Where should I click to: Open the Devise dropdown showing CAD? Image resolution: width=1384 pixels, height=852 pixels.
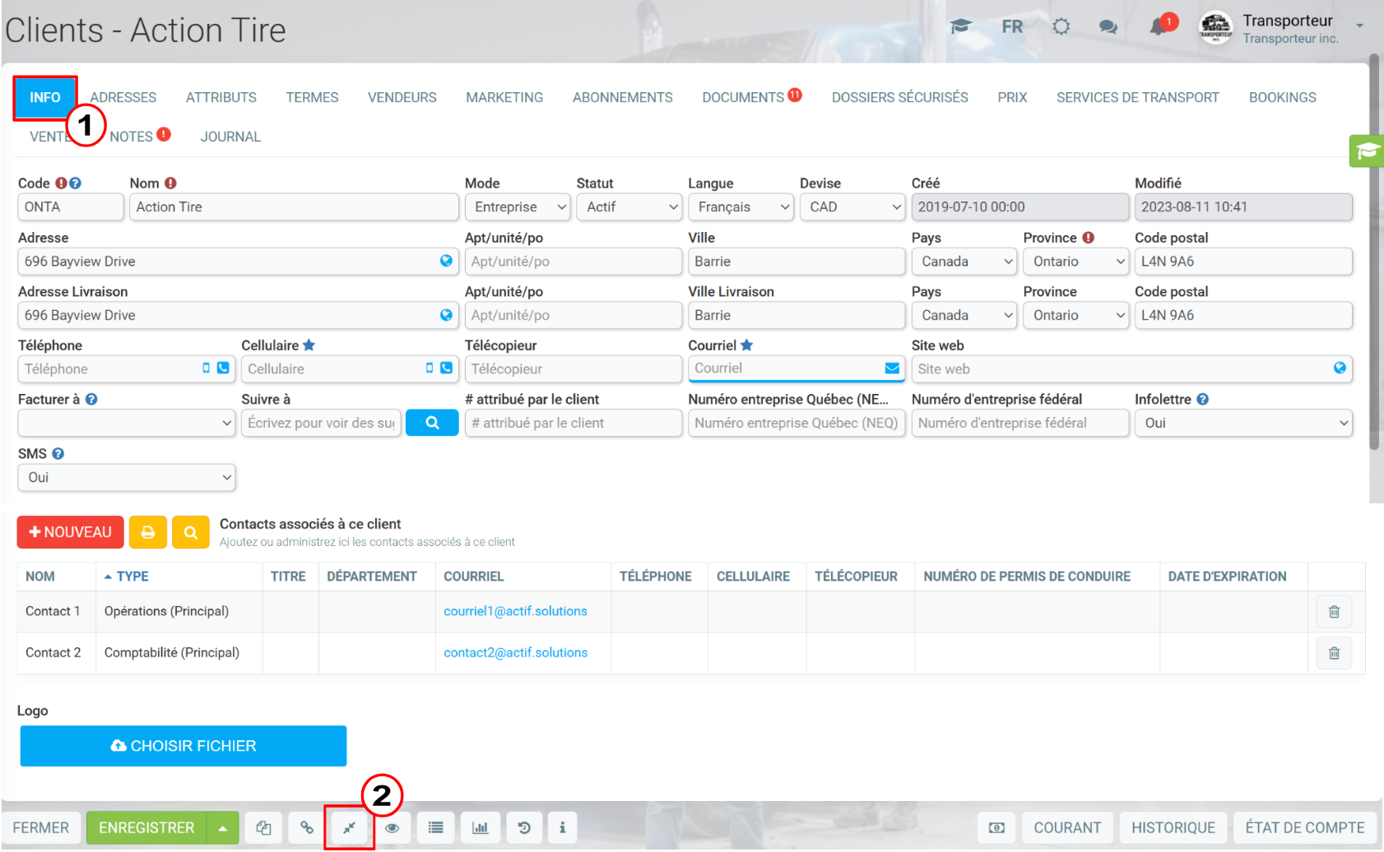(x=852, y=207)
